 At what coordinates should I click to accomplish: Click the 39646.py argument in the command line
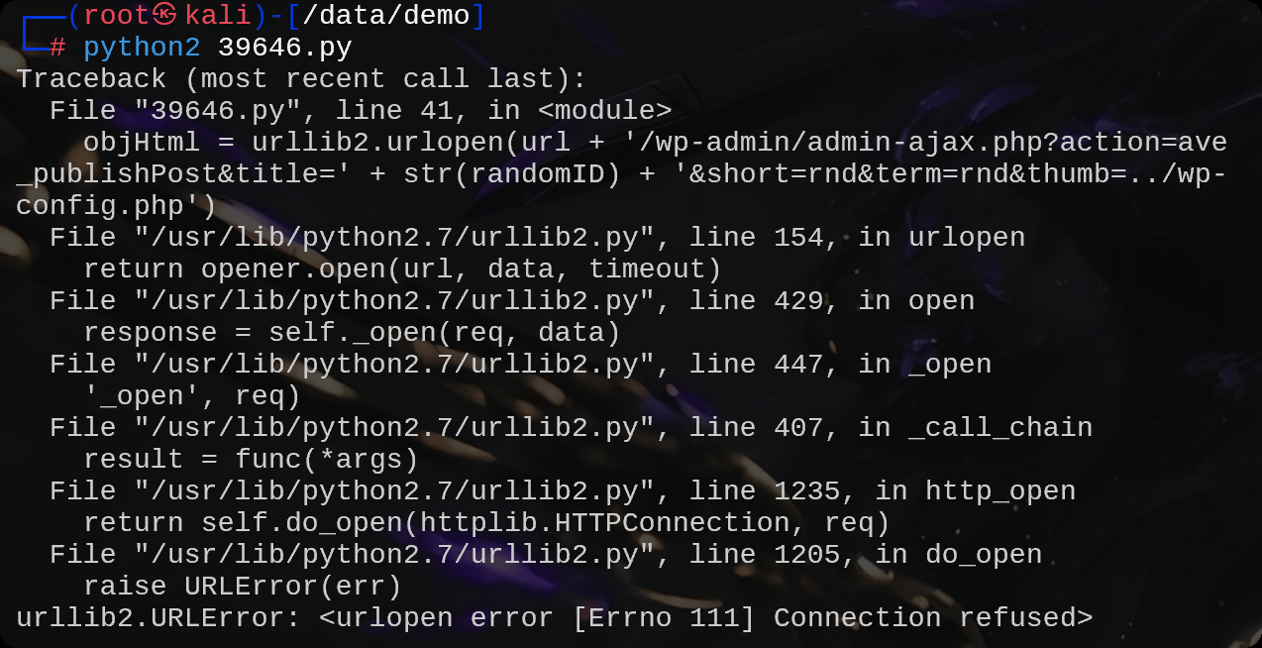(x=285, y=48)
